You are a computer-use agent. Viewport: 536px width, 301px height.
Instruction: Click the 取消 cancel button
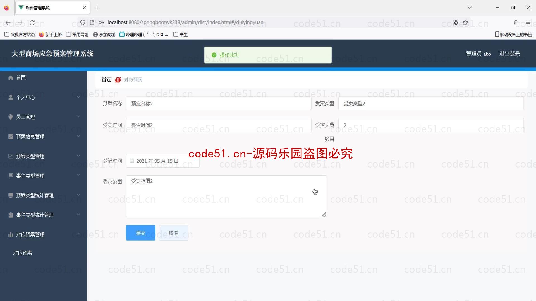coord(173,233)
